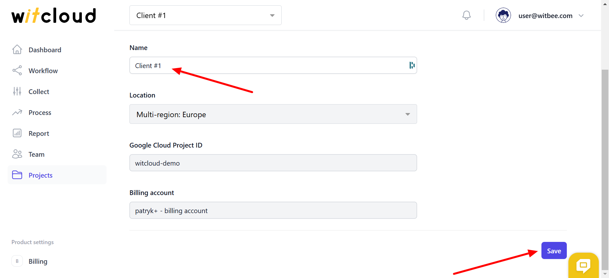Viewport: 609px width, 278px height.
Task: Open the Dashboard home icon
Action: tap(17, 50)
